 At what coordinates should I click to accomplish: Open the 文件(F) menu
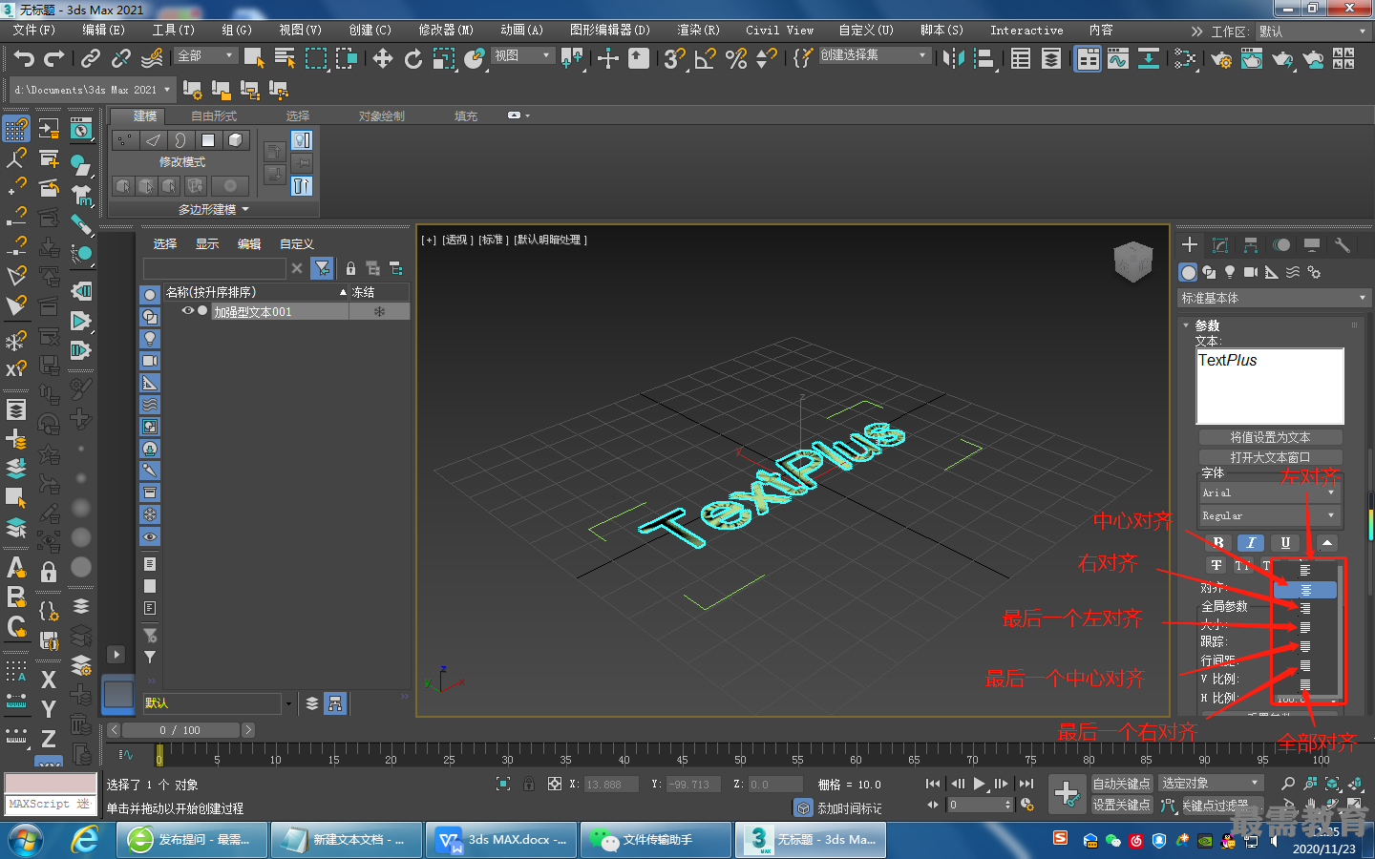coord(34,31)
